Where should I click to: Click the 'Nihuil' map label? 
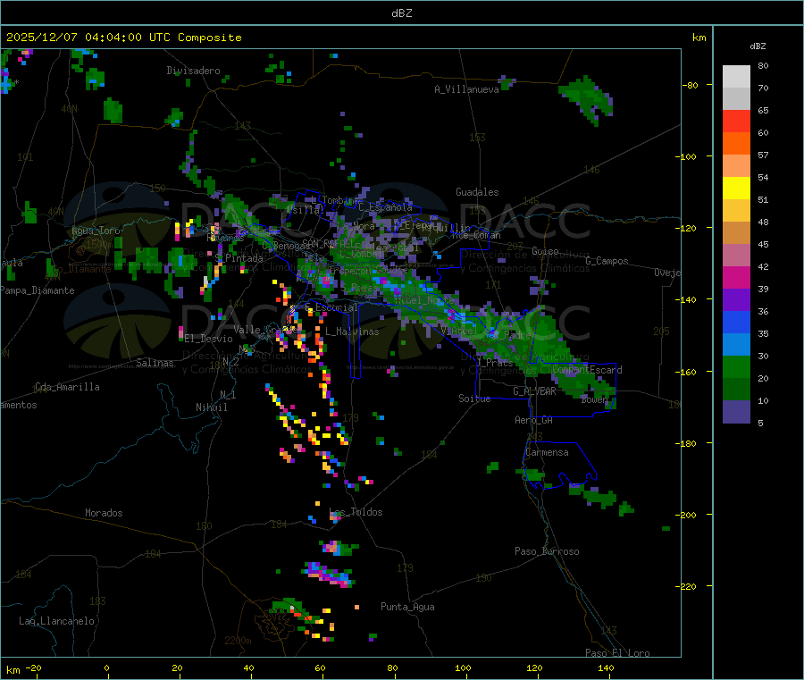211,407
